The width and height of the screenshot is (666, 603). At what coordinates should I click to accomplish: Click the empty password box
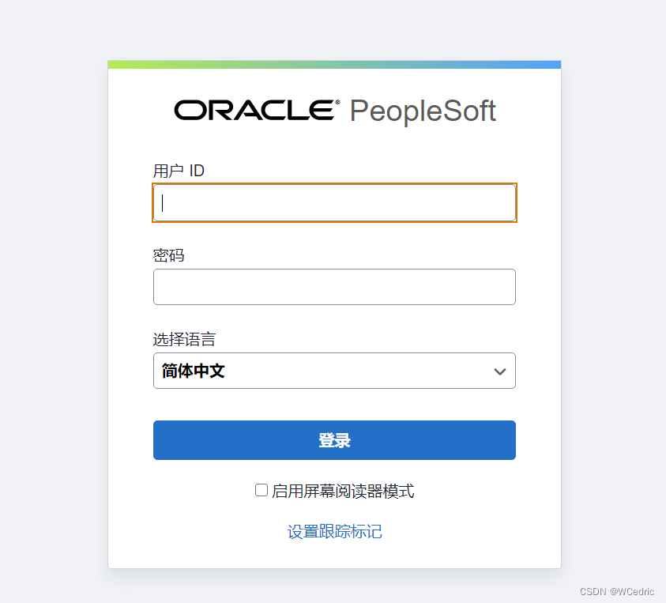[334, 287]
